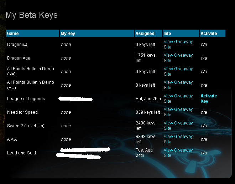This screenshot has height=184, width=235.
Task: Click Activate Key for League of Legends
Action: (209, 98)
